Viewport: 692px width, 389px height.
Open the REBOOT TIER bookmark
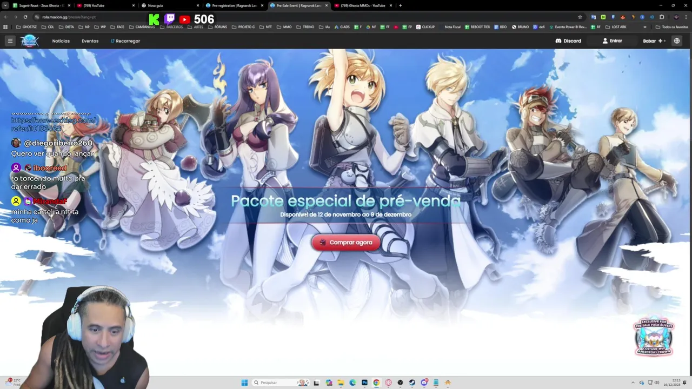coord(477,26)
